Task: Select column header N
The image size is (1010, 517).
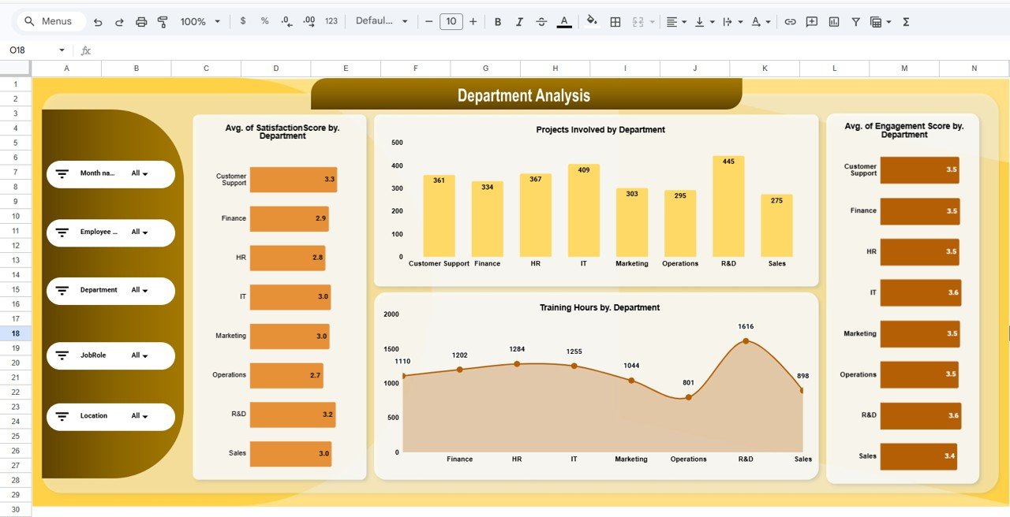Action: pyautogui.click(x=974, y=68)
